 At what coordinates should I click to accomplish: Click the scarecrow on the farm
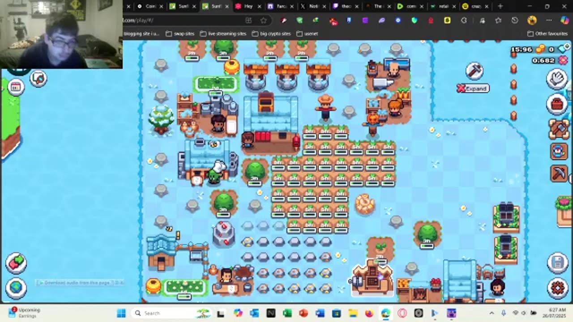(x=325, y=107)
